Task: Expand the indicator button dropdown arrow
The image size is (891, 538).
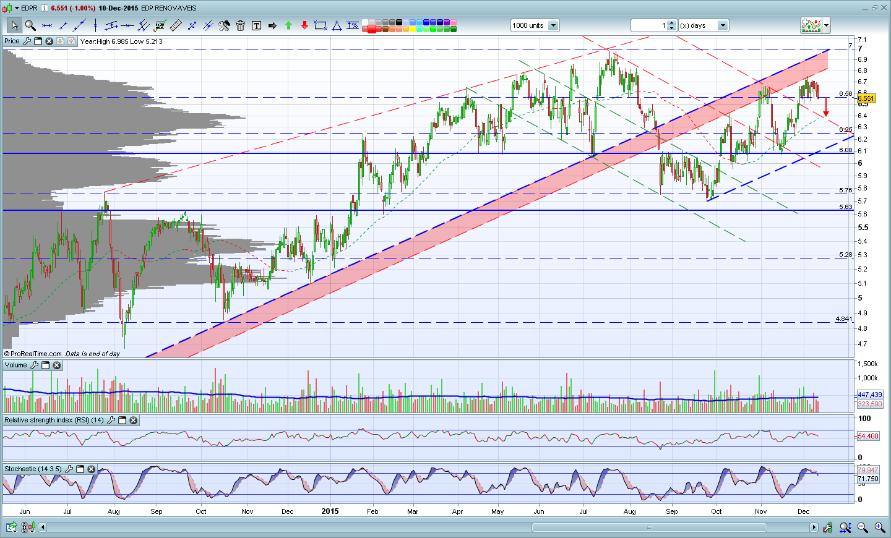Action: (x=827, y=25)
